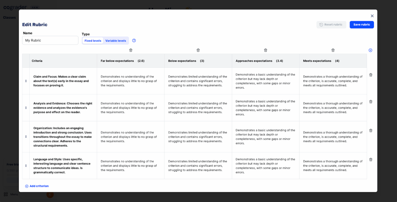This screenshot has width=397, height=202.
Task: Add a new criterion
Action: pos(37,186)
